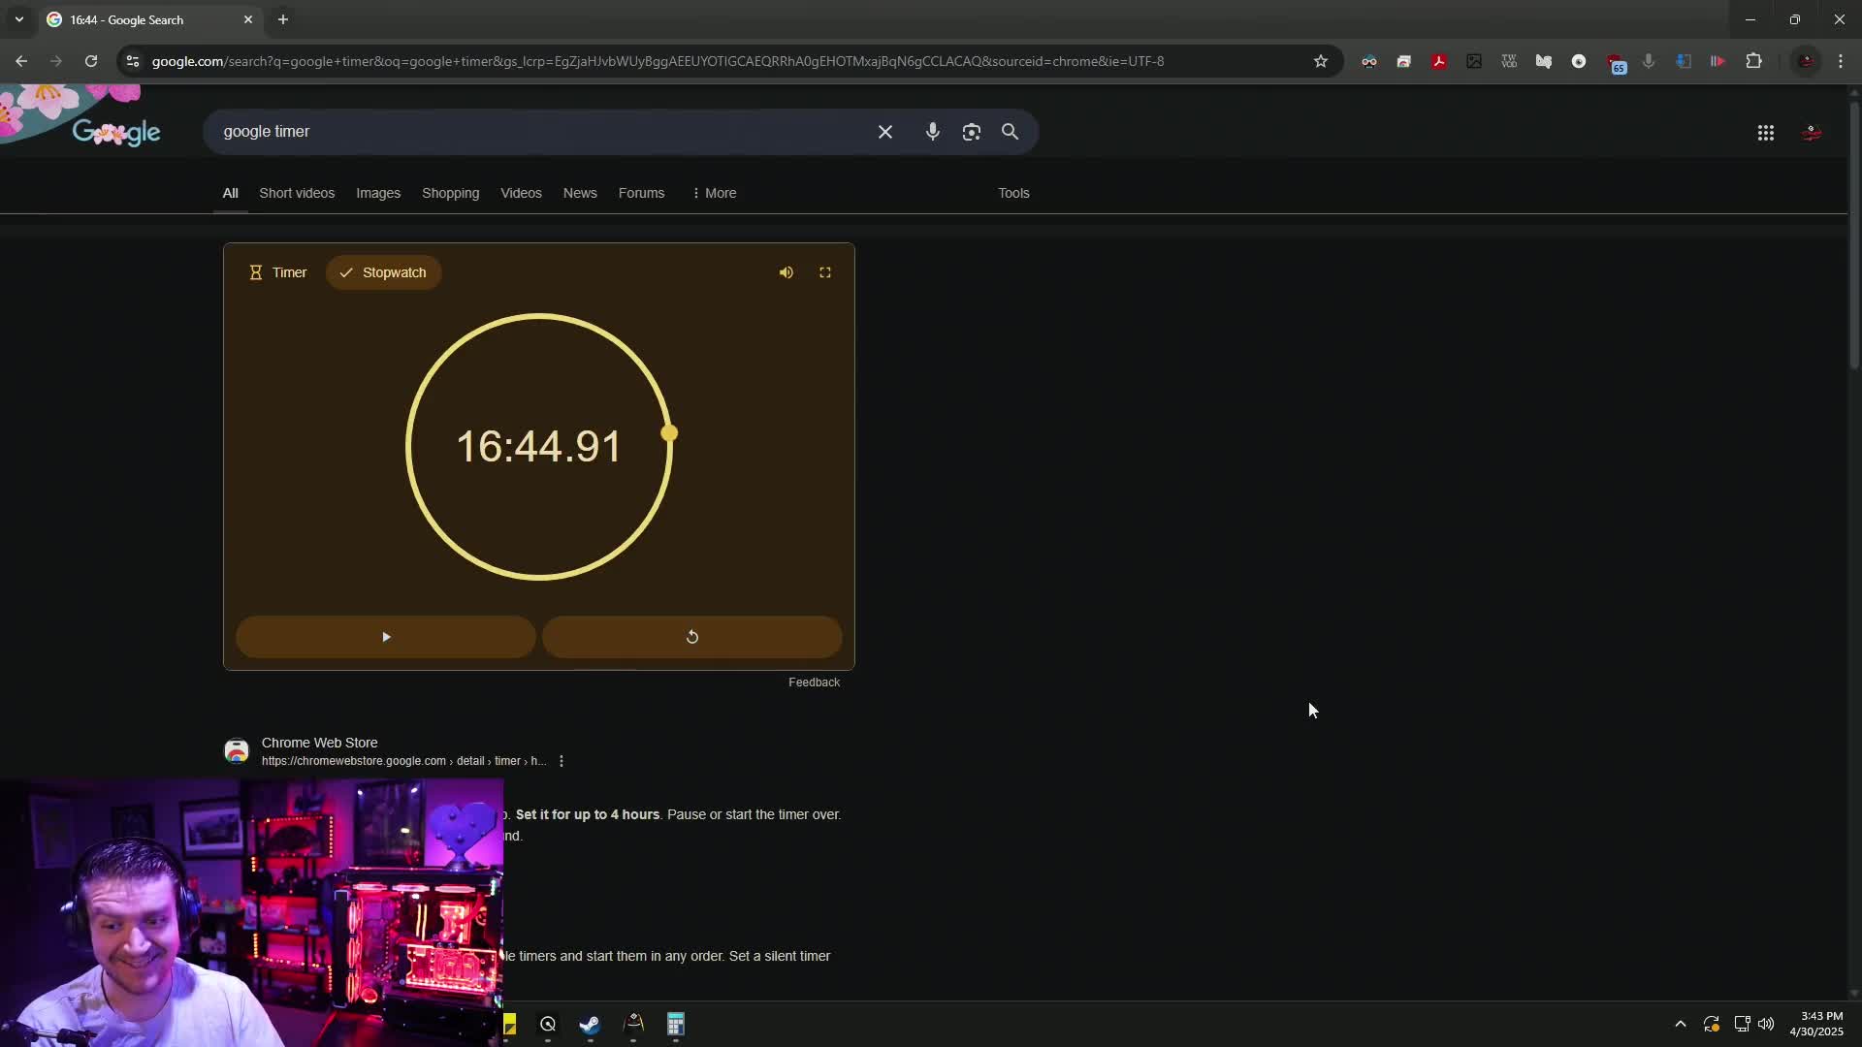Launch Steam from the taskbar
1862x1047 pixels.
pos(590,1025)
